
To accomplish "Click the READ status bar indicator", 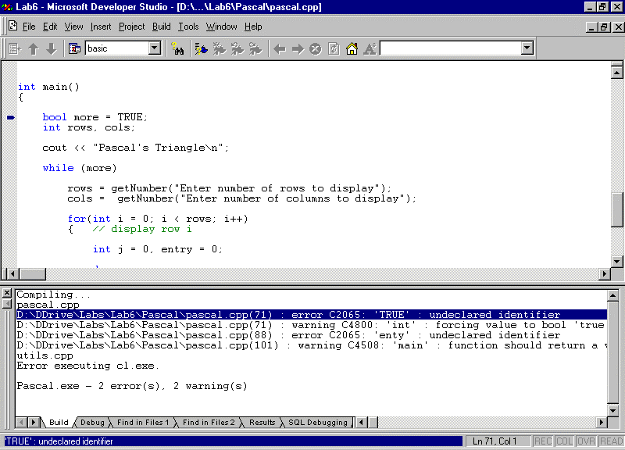I will pos(611,441).
